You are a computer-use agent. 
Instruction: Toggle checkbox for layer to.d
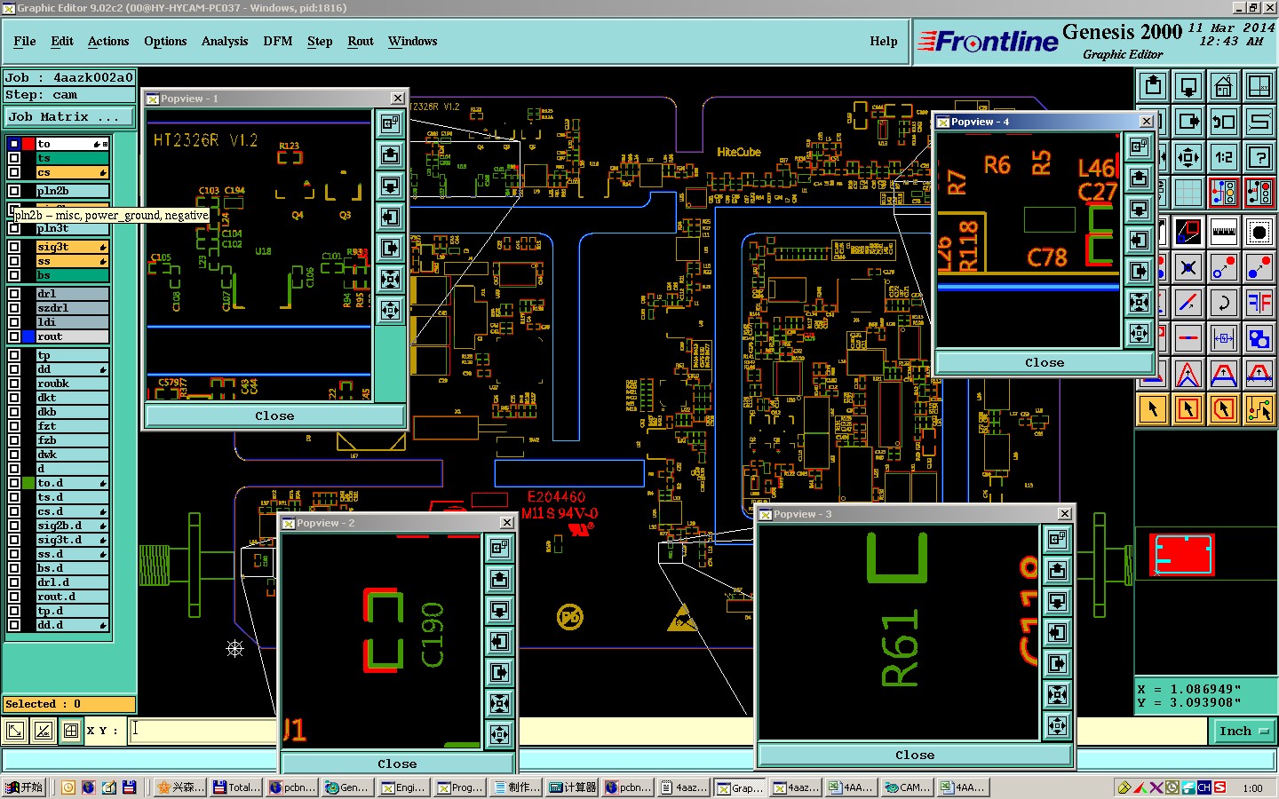pyautogui.click(x=14, y=483)
